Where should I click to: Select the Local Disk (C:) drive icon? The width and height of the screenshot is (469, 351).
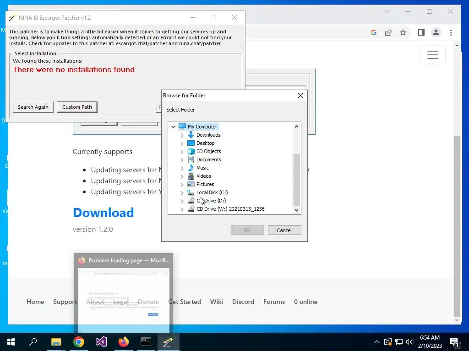coord(191,192)
